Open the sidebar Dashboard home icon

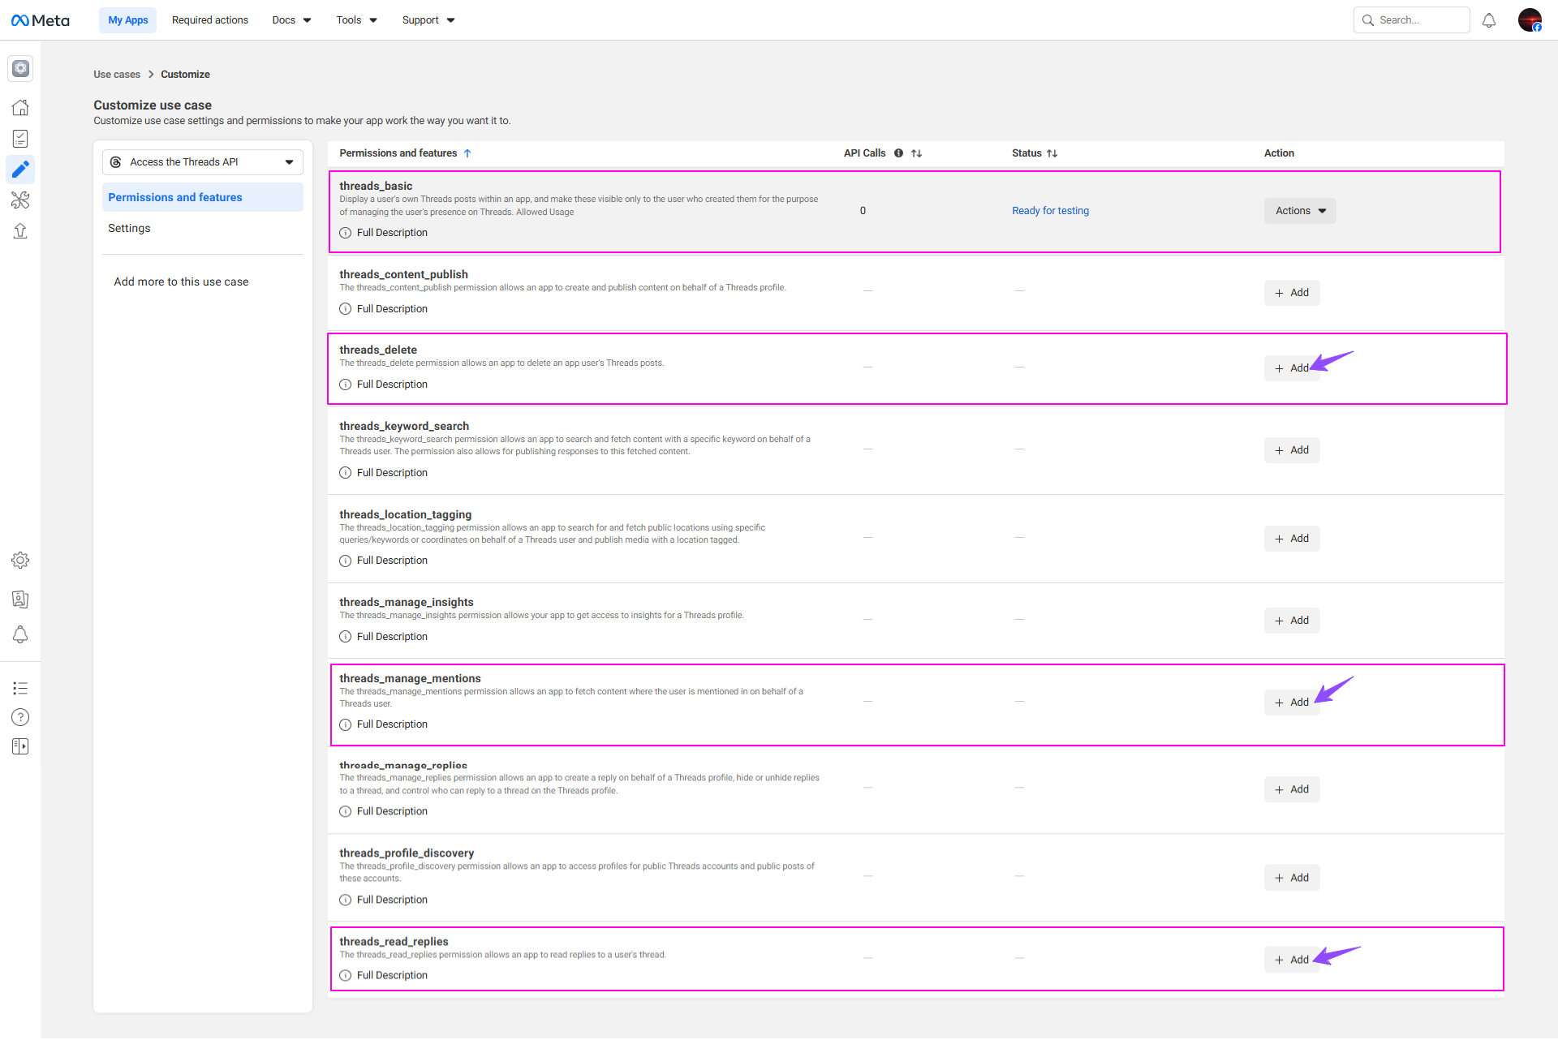click(20, 107)
